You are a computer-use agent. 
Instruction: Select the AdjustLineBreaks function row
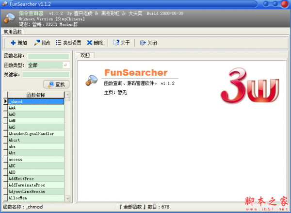pos(36,192)
